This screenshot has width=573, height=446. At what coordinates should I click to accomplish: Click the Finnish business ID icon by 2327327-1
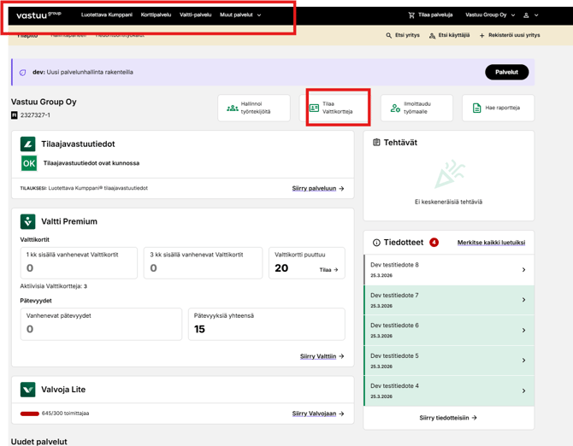pos(15,115)
